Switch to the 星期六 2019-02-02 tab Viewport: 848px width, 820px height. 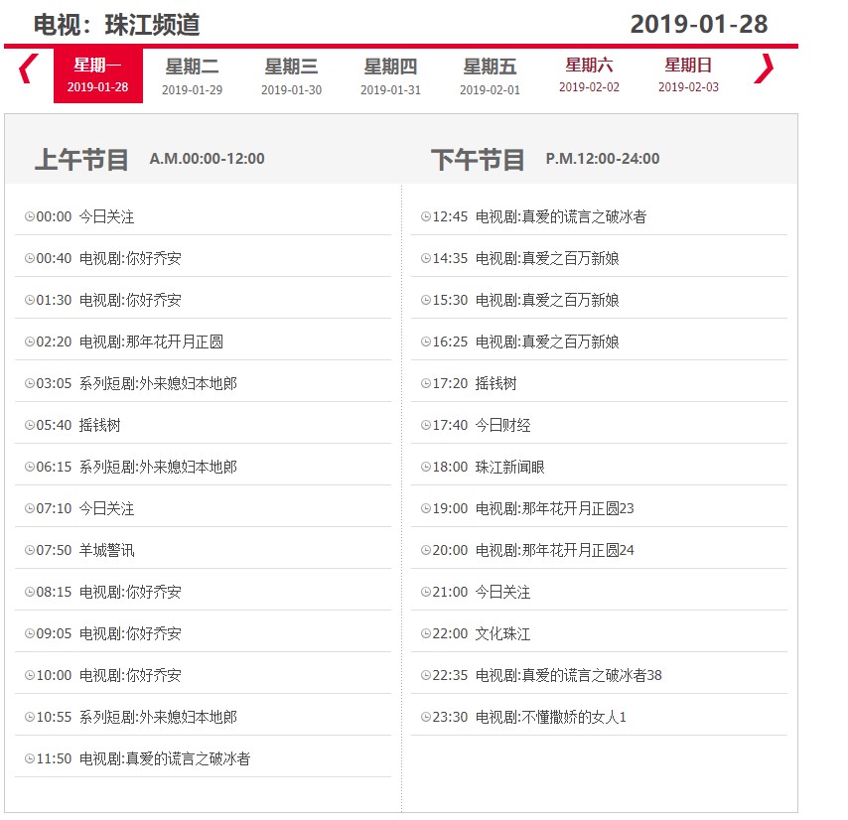tap(589, 75)
